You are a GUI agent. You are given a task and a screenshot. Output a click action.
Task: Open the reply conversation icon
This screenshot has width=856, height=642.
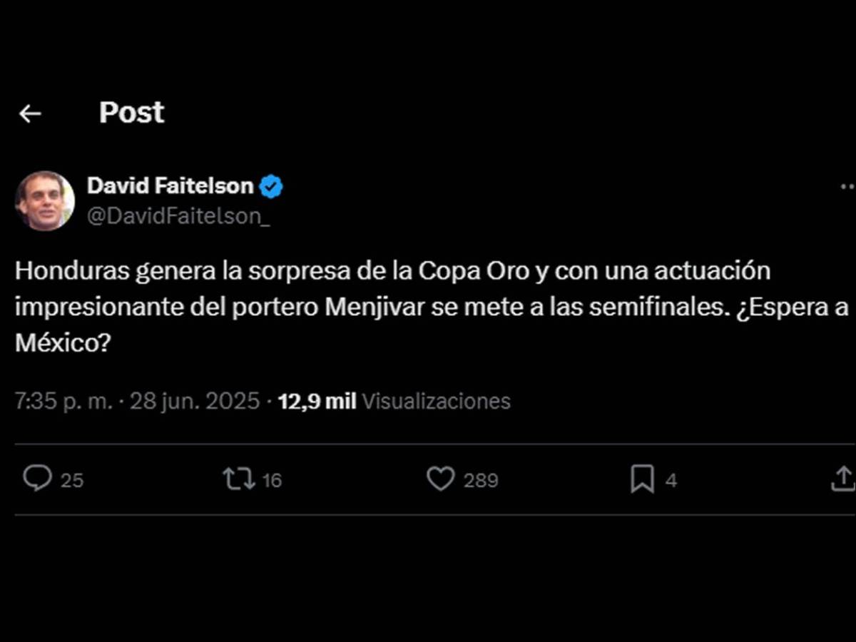tap(39, 479)
